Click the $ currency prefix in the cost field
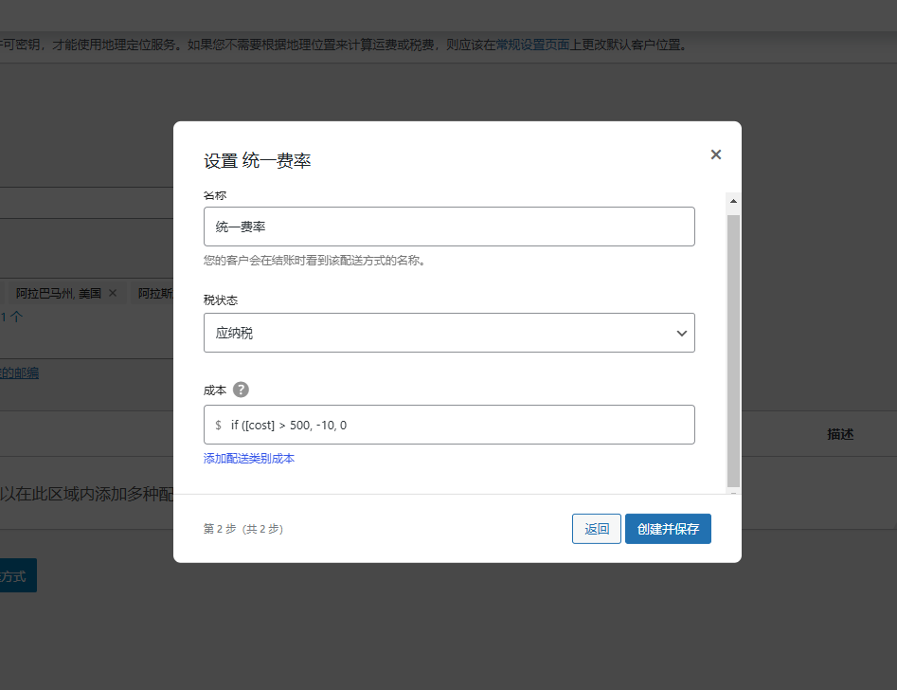The width and height of the screenshot is (897, 690). click(x=217, y=424)
